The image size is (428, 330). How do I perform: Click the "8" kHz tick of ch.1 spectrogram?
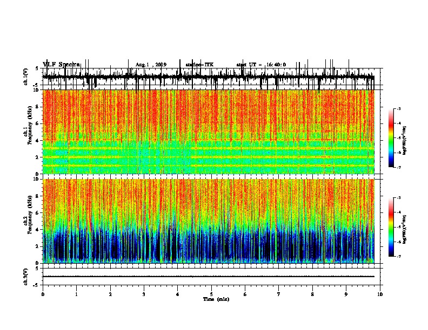(x=38, y=107)
